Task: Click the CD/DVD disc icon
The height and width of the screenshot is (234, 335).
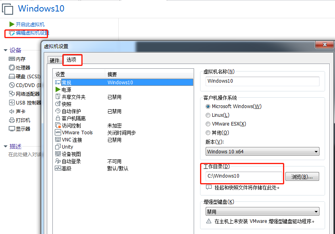Action: (x=12, y=85)
